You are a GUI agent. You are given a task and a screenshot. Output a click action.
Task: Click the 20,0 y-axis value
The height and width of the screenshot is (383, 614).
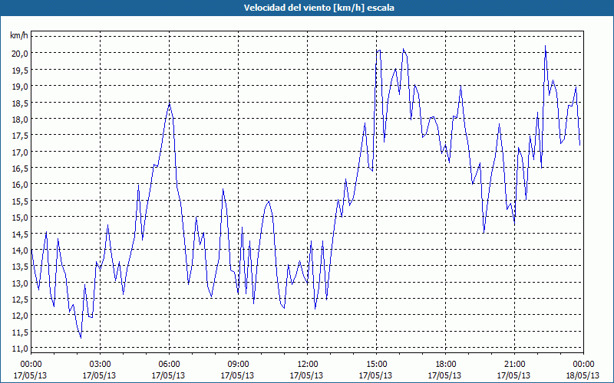(x=21, y=53)
